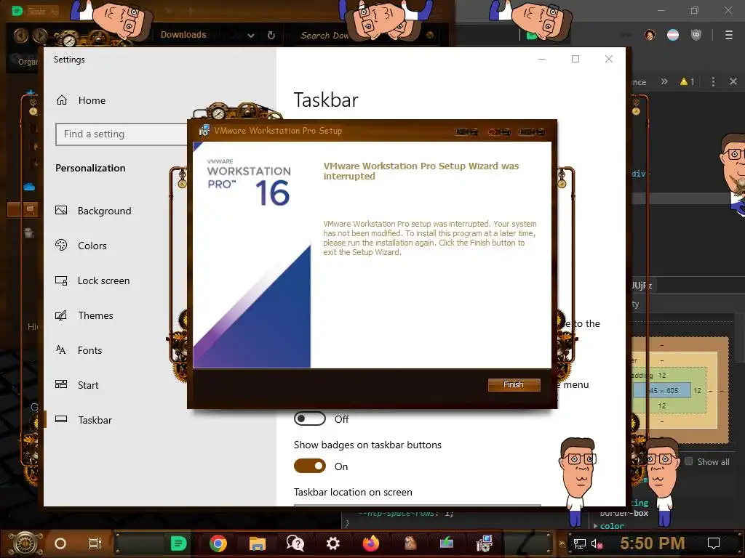The height and width of the screenshot is (558, 745).
Task: Turn off Show badges on taskbar buttons
Action: coord(310,466)
